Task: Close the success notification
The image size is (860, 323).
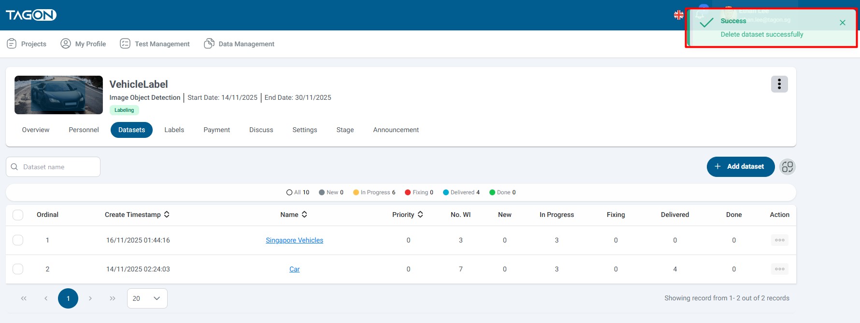Action: (842, 23)
